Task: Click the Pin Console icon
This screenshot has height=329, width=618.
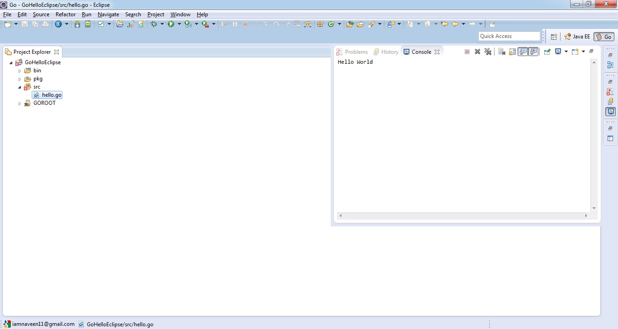Action: [547, 52]
